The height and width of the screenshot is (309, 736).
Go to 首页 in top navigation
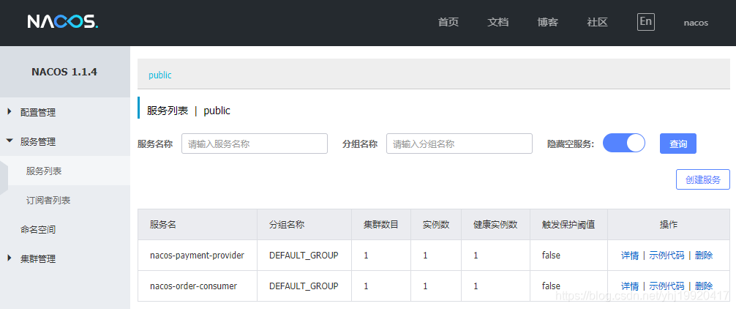pyautogui.click(x=448, y=22)
